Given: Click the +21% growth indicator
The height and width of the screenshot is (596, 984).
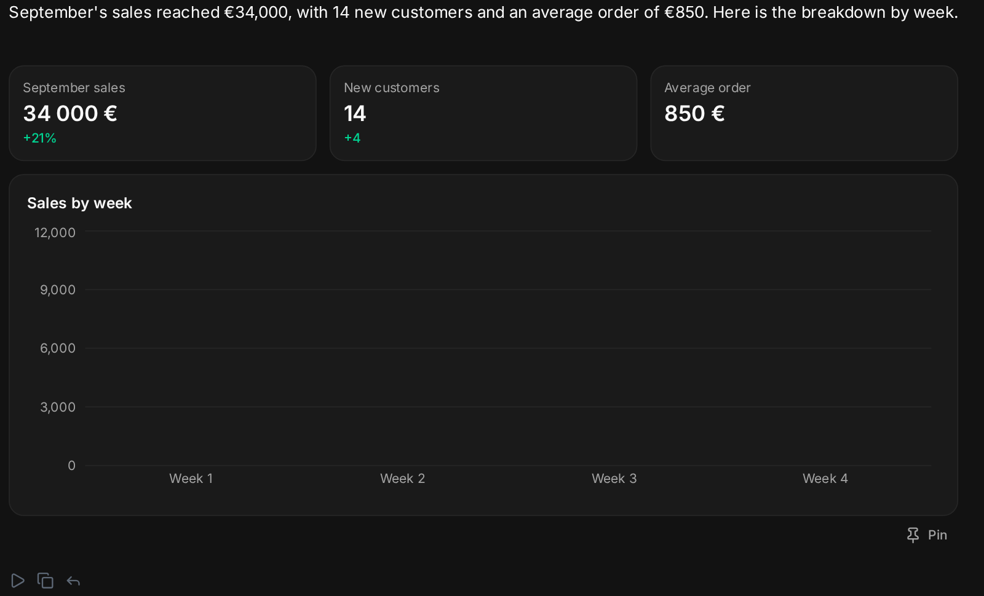Looking at the screenshot, I should (x=39, y=138).
